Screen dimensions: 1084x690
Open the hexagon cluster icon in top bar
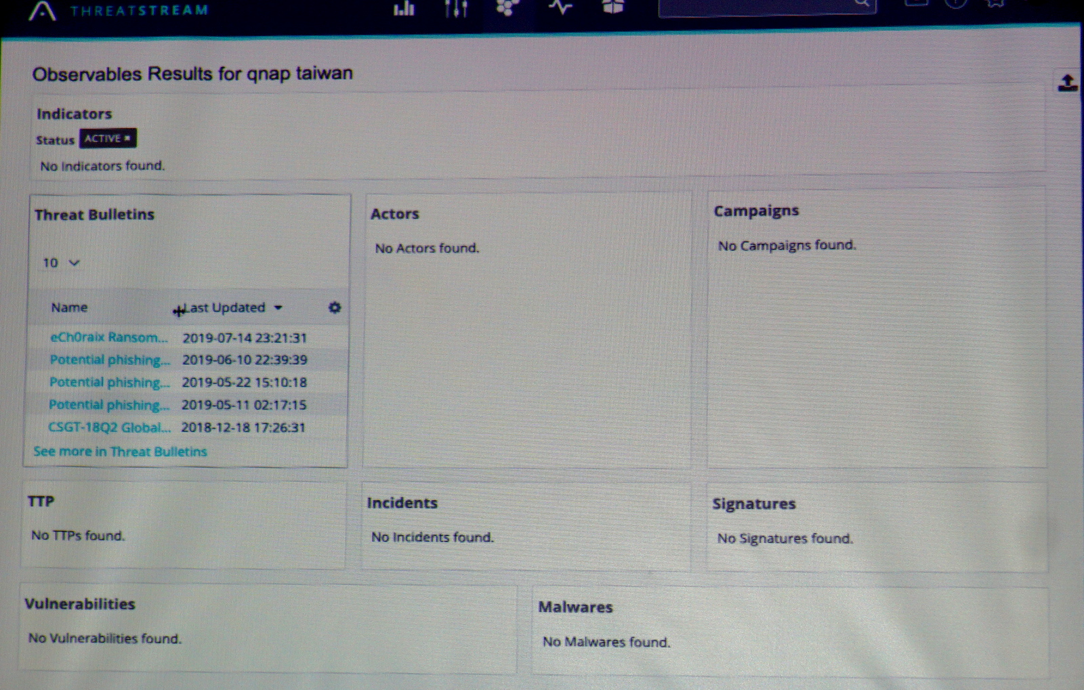[x=507, y=7]
